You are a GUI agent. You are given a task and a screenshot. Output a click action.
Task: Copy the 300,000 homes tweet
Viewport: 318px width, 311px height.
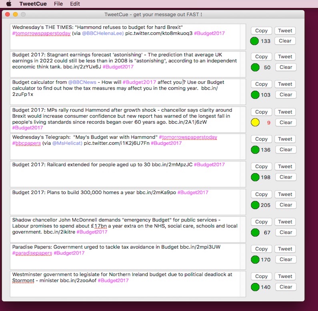point(261,194)
